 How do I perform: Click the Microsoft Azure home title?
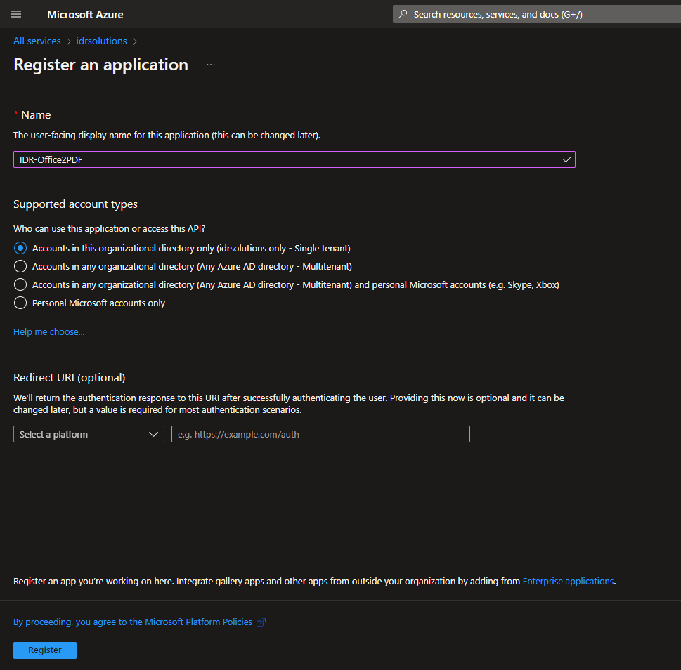(85, 14)
